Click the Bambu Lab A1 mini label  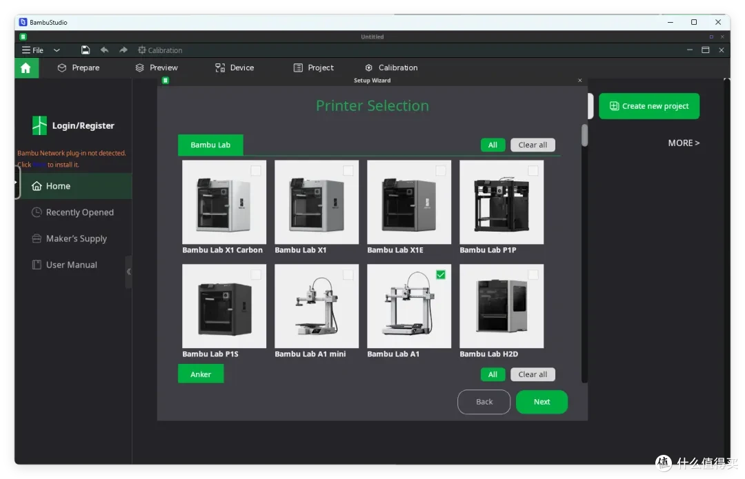pos(310,354)
